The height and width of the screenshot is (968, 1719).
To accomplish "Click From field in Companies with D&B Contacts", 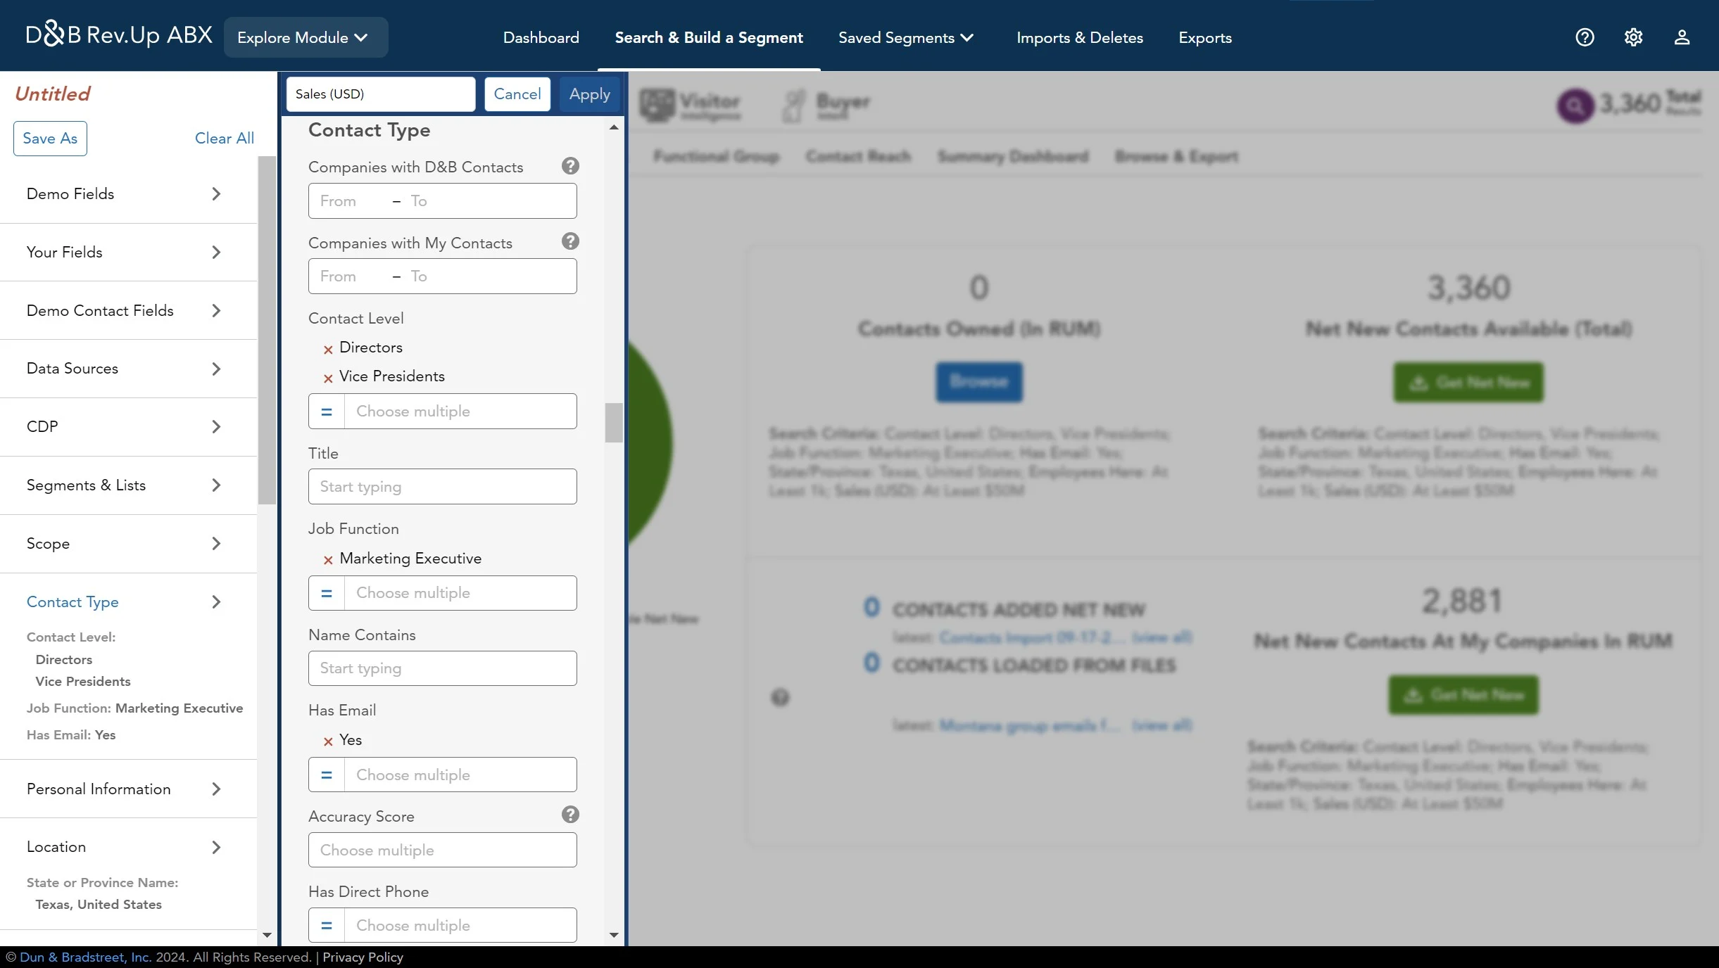I will tap(349, 201).
